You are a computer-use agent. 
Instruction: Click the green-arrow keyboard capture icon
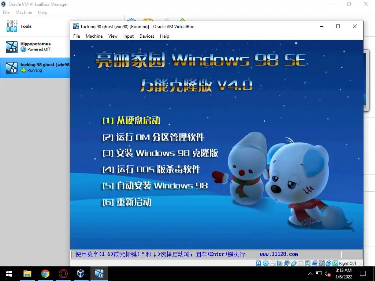[335, 263]
